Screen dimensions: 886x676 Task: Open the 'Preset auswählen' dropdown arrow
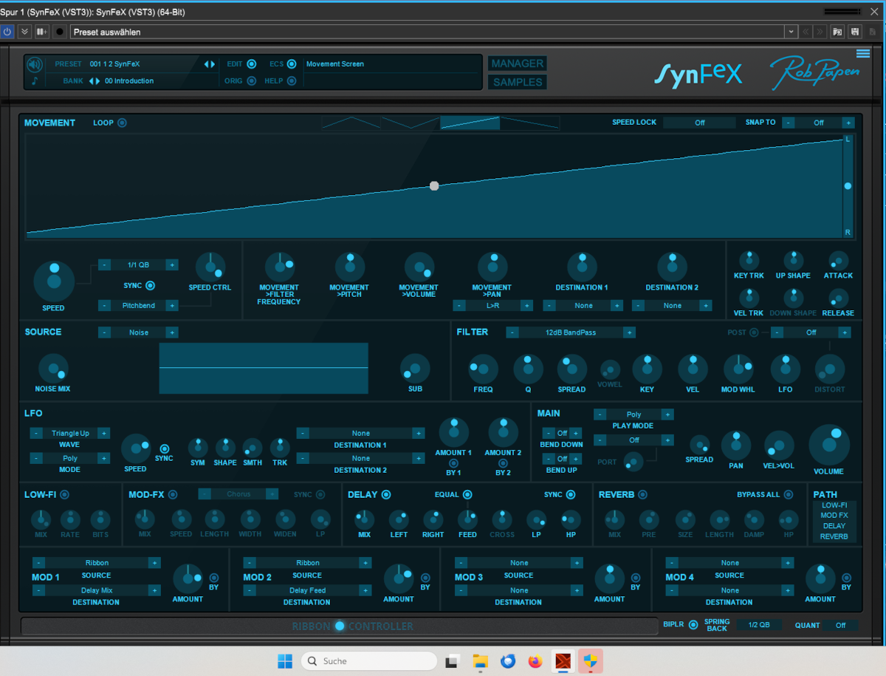[x=791, y=32]
